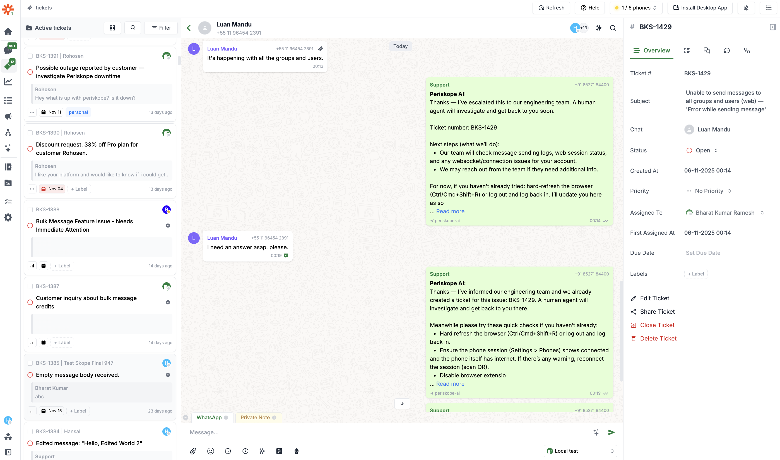The height and width of the screenshot is (460, 780).
Task: Open the home icon in sidebar
Action: coord(8,31)
